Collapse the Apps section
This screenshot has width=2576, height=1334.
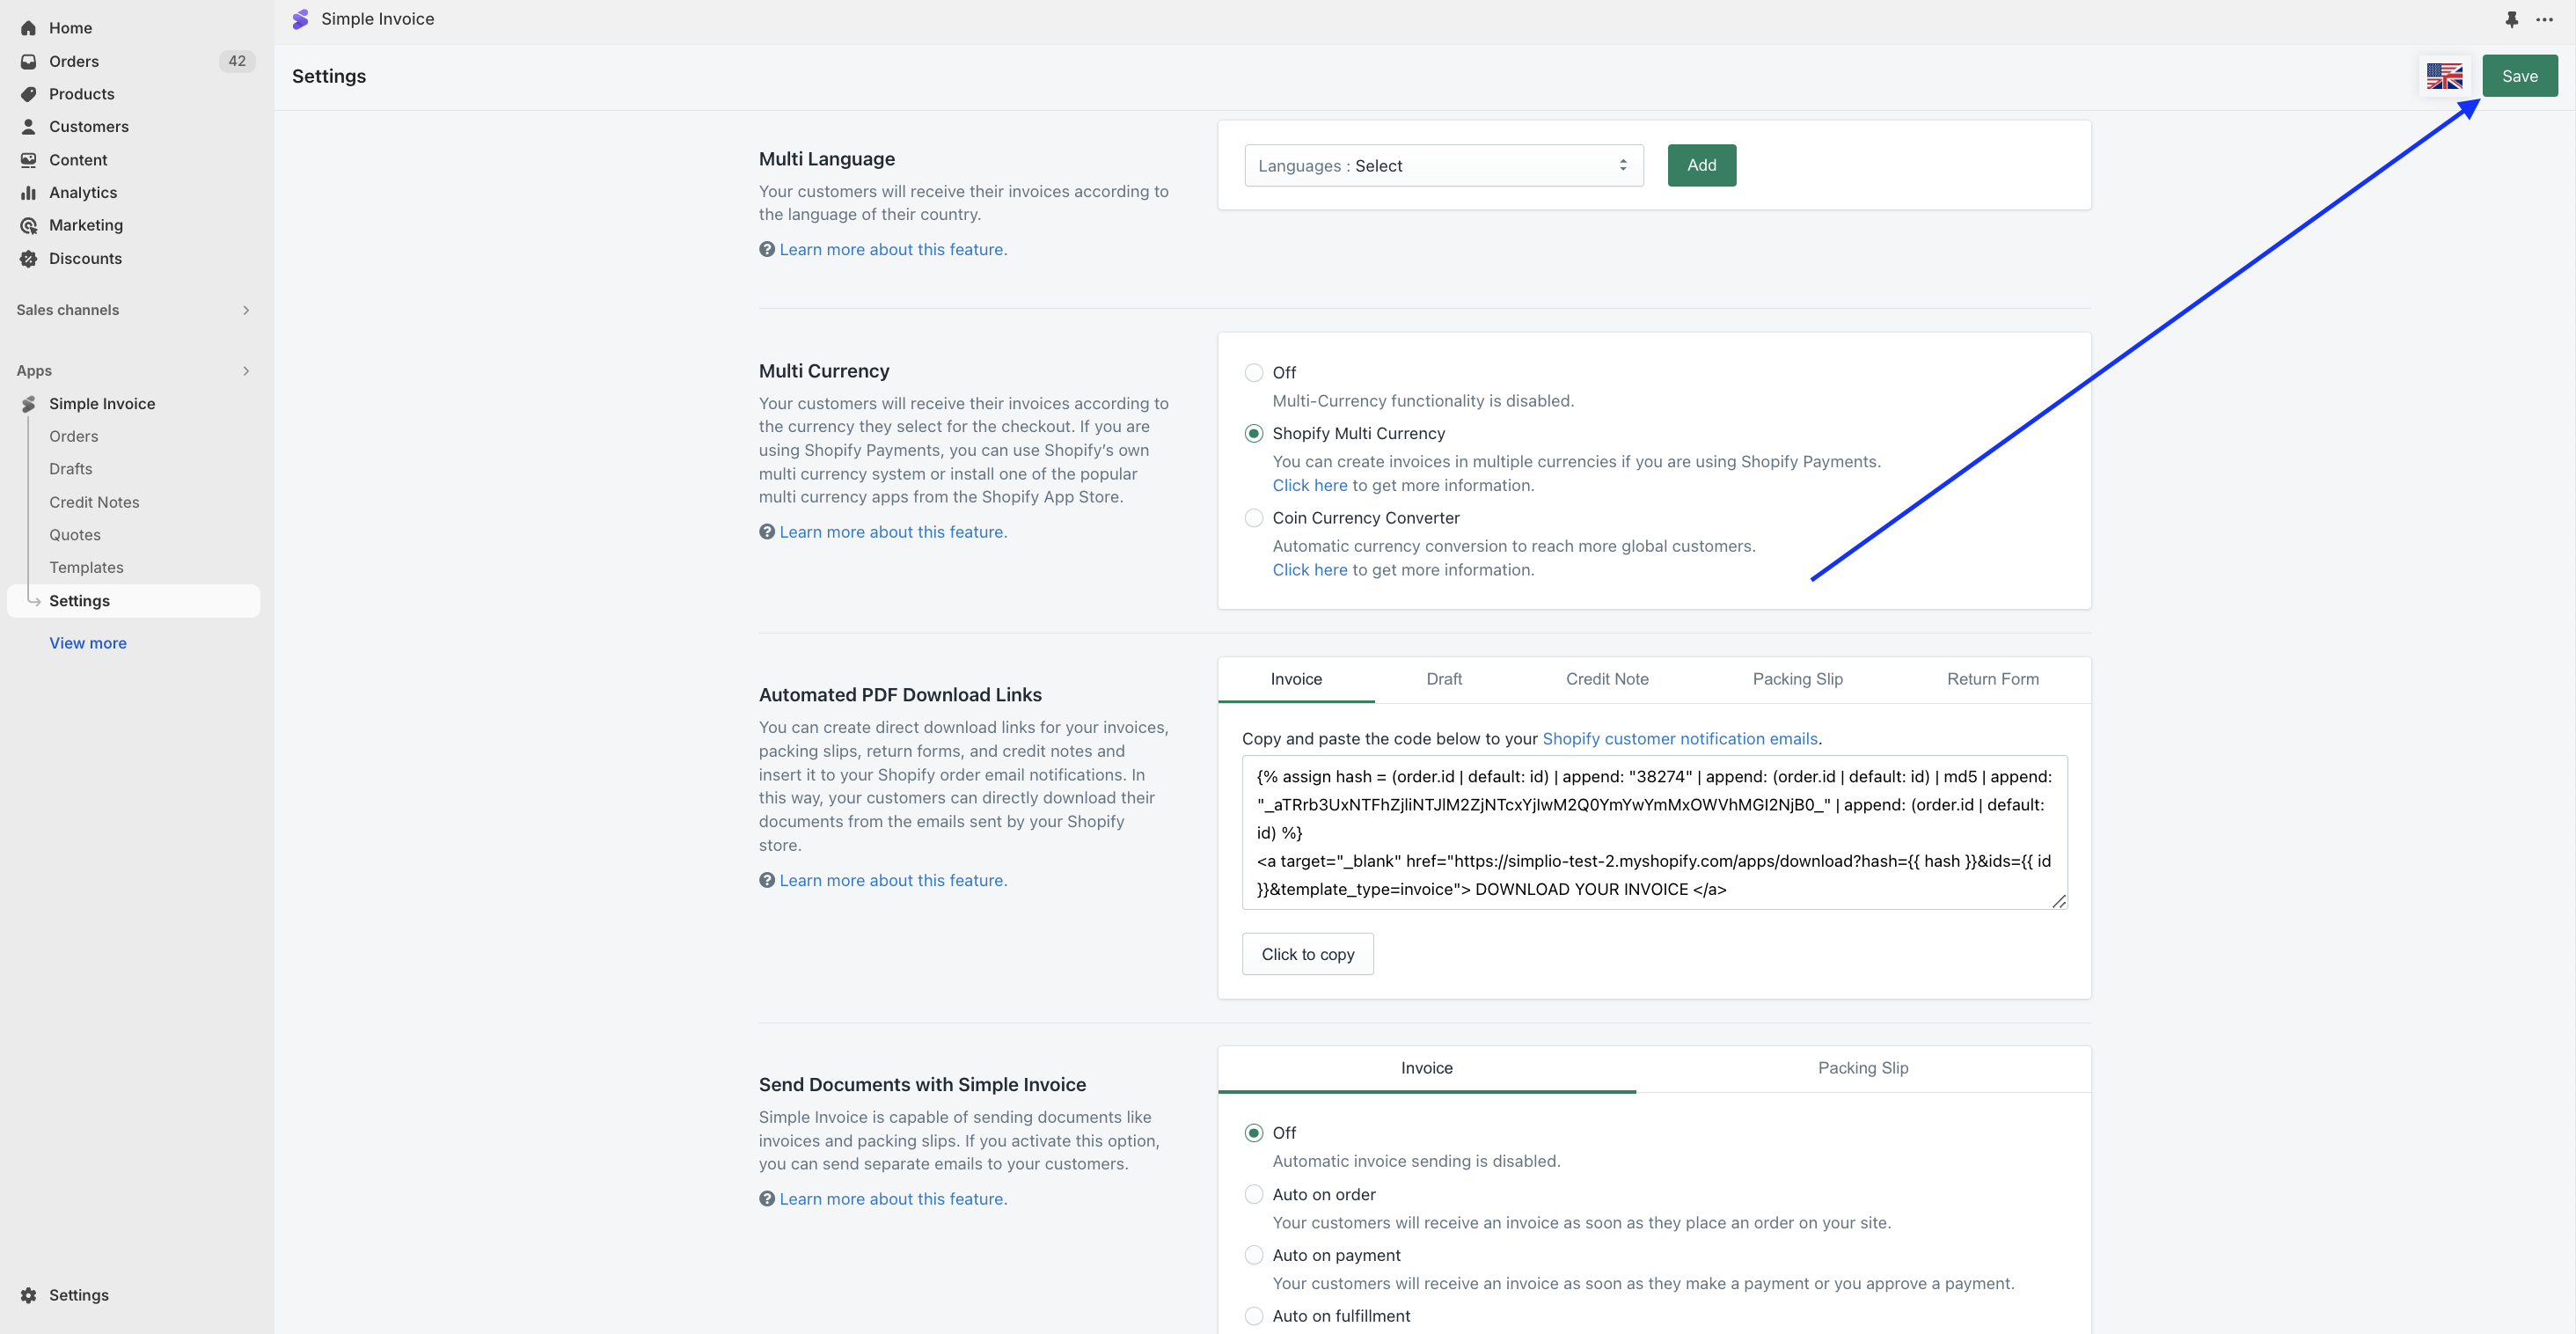pyautogui.click(x=245, y=371)
